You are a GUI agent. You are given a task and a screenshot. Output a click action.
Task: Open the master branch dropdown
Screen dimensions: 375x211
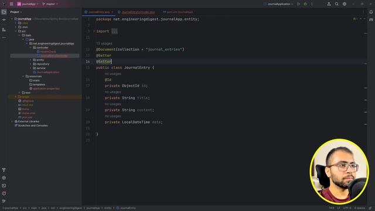(50, 4)
